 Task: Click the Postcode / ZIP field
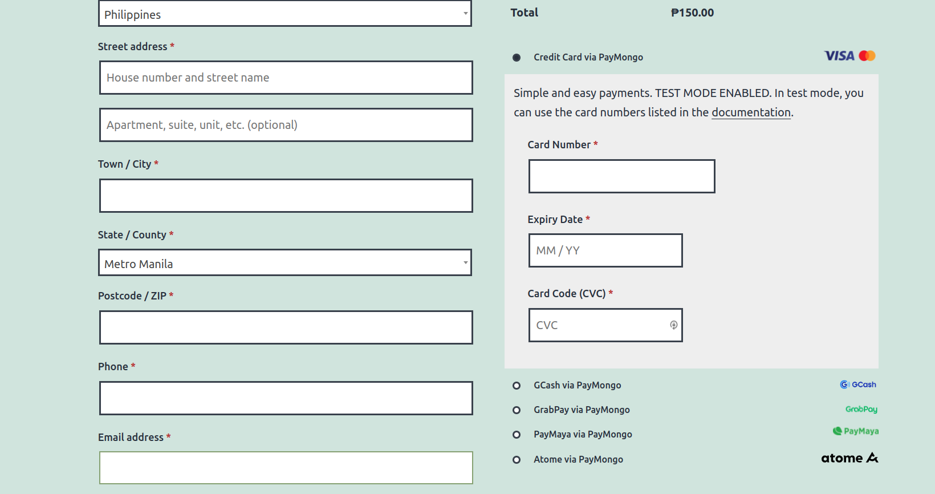click(286, 327)
